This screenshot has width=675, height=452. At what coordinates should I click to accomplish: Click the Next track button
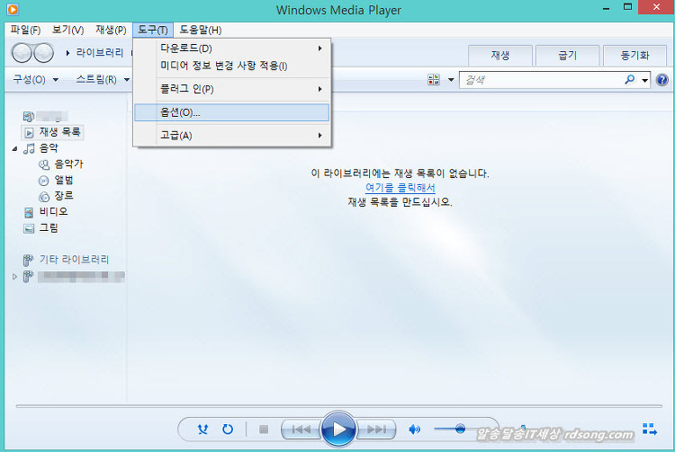point(377,430)
